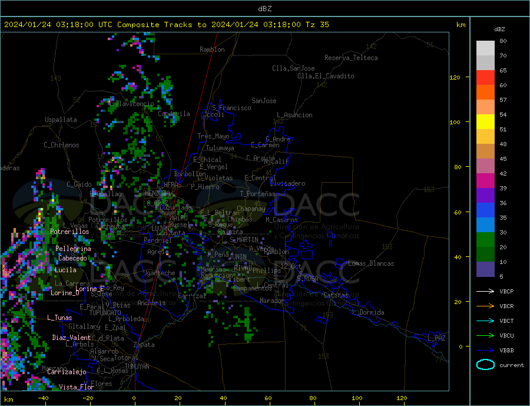Click the L_Tunas label
This screenshot has width=530, height=406.
(60, 318)
